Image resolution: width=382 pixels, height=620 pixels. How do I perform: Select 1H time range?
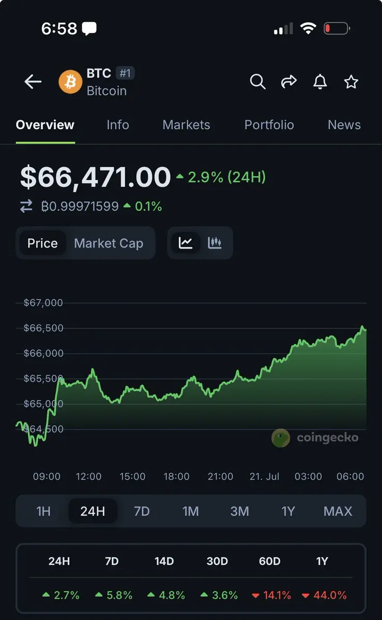(x=43, y=512)
